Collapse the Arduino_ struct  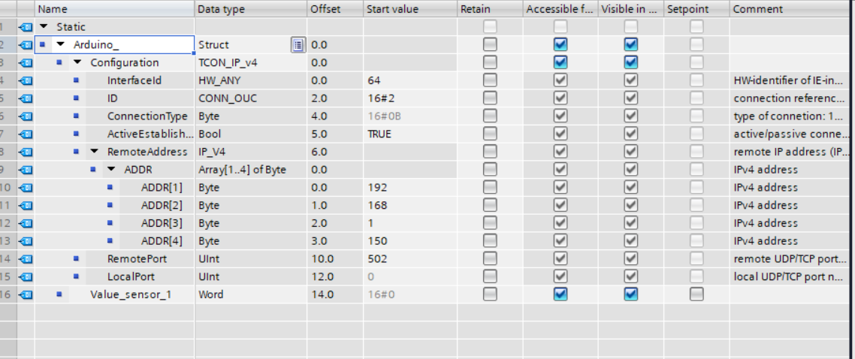61,44
